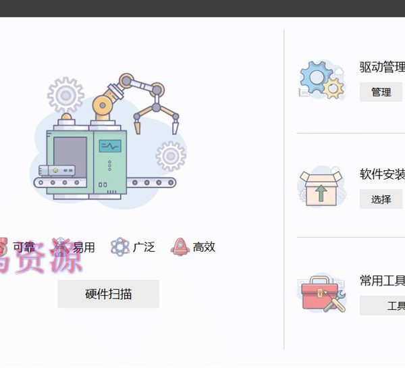Click the 工具 button under common tools
The image size is (405, 368).
[383, 306]
